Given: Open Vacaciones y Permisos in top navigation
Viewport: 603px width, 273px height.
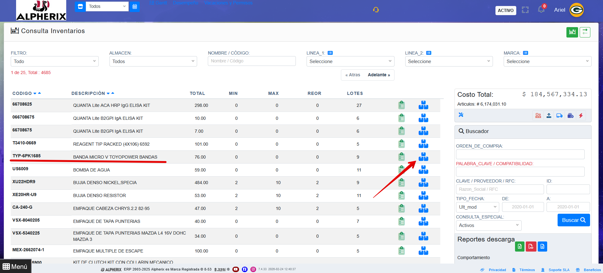Looking at the screenshot, I should pos(228,3).
